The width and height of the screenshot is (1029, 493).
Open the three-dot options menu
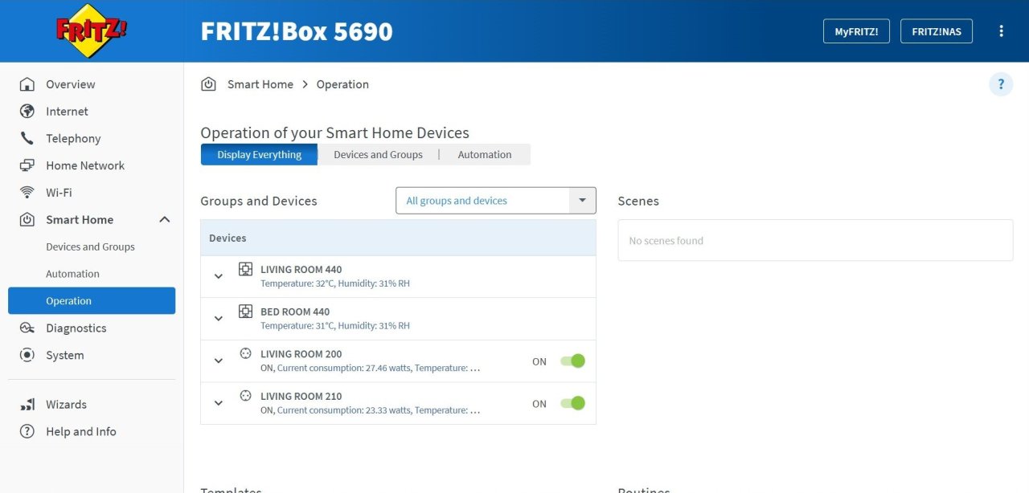tap(1001, 31)
